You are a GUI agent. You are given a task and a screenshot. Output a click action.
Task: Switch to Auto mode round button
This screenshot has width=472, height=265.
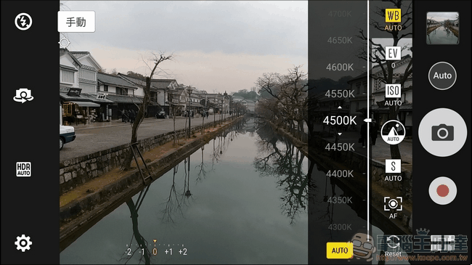(442, 76)
